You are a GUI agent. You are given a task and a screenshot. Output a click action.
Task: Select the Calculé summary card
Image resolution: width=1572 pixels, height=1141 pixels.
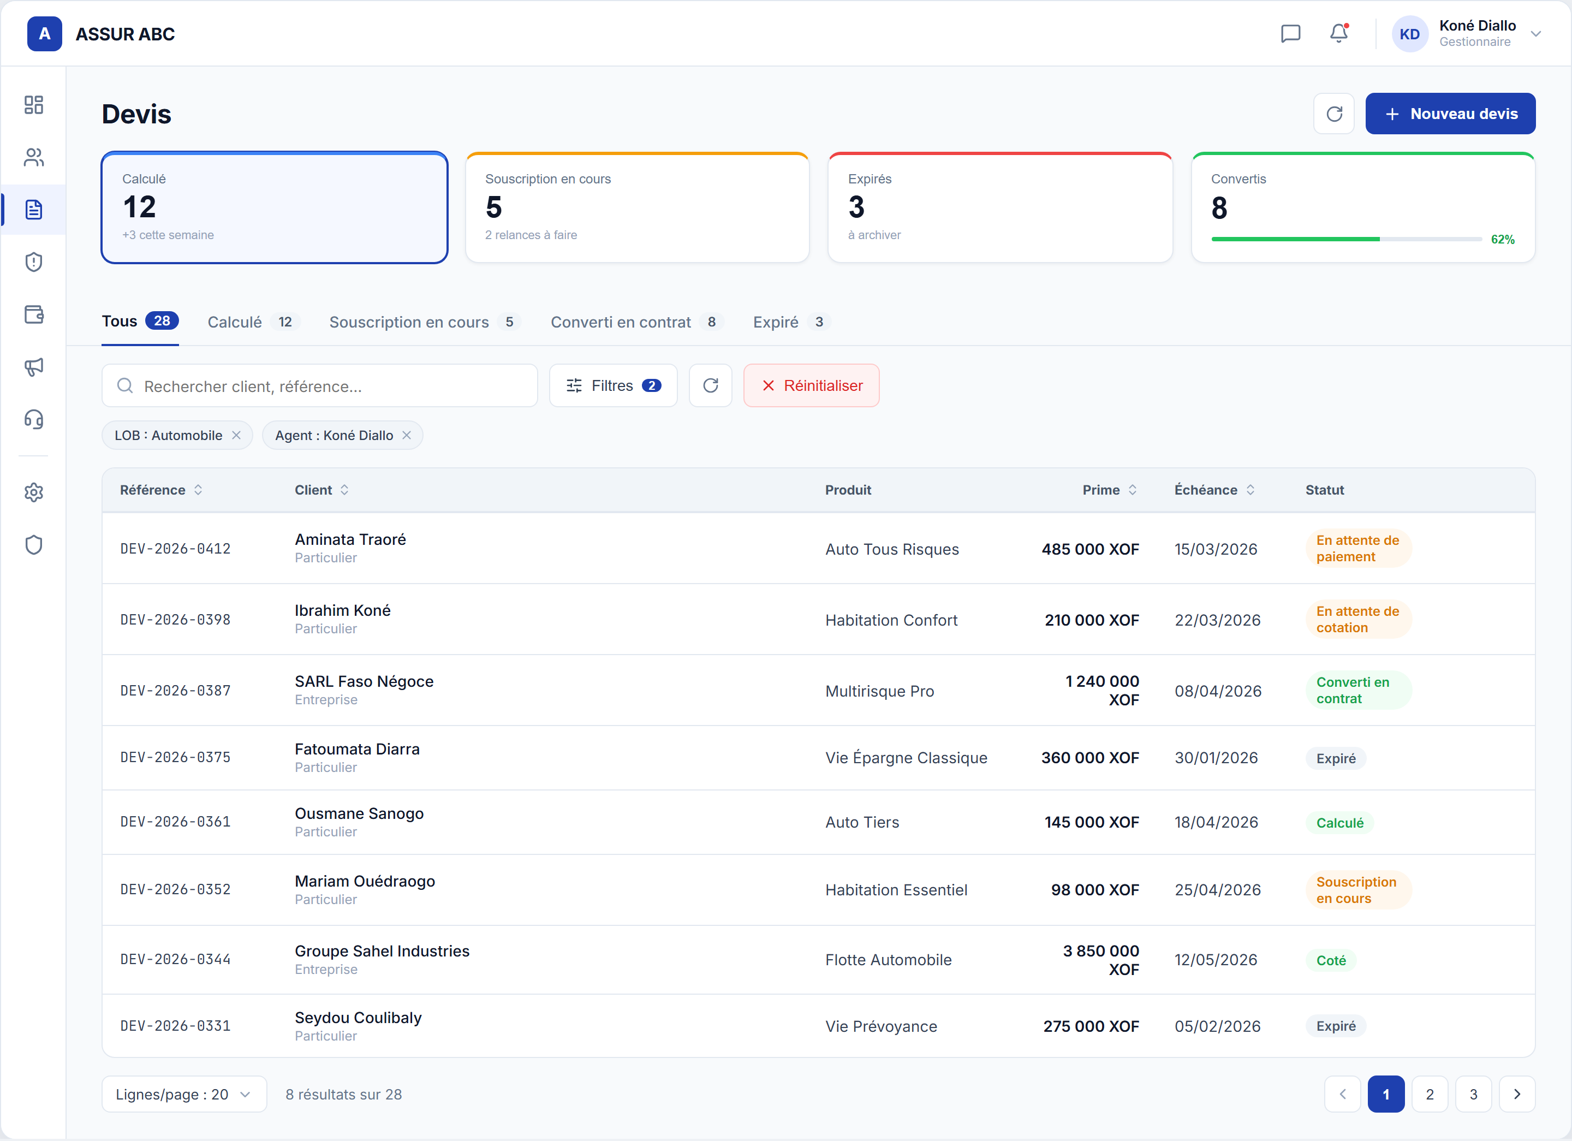coord(275,207)
